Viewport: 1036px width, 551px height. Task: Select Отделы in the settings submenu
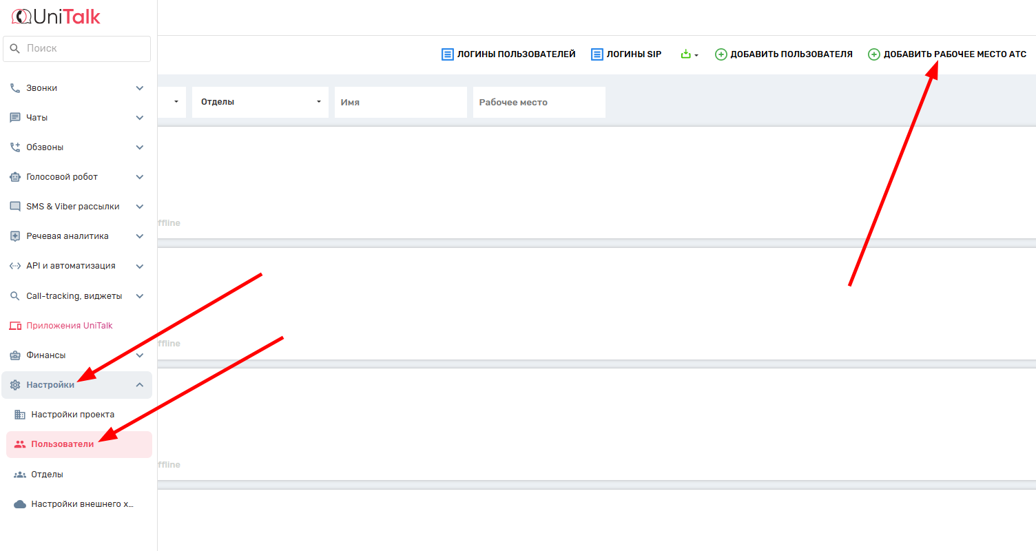click(47, 475)
